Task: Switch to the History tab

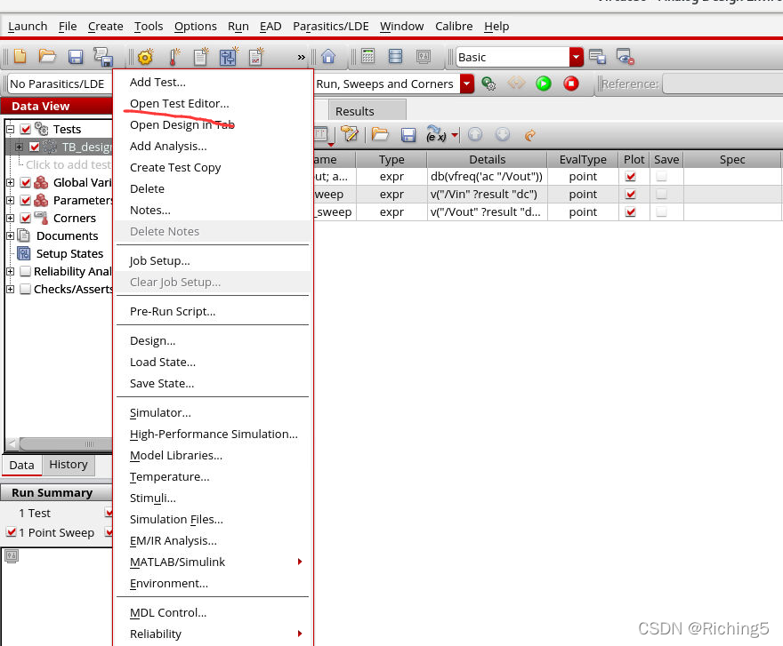Action: 69,465
